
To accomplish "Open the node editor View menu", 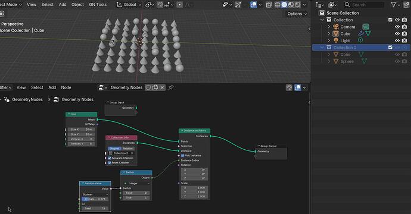I will pyautogui.click(x=21, y=87).
